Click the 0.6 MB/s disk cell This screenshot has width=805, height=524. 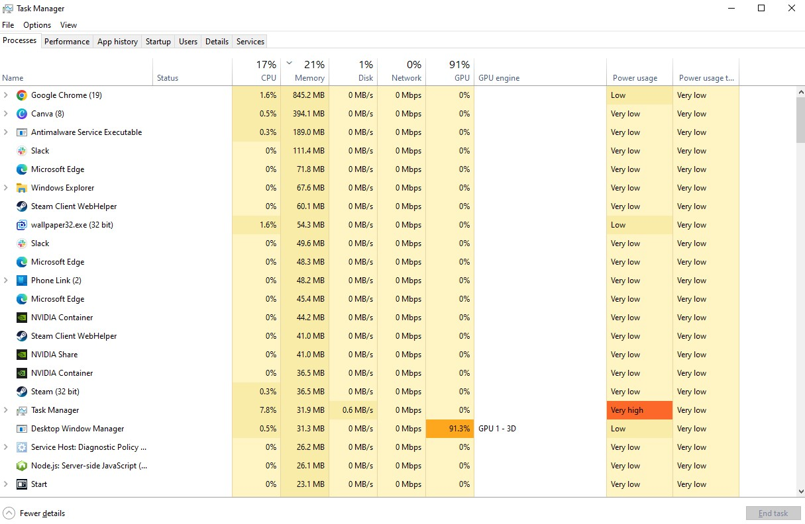click(x=353, y=410)
